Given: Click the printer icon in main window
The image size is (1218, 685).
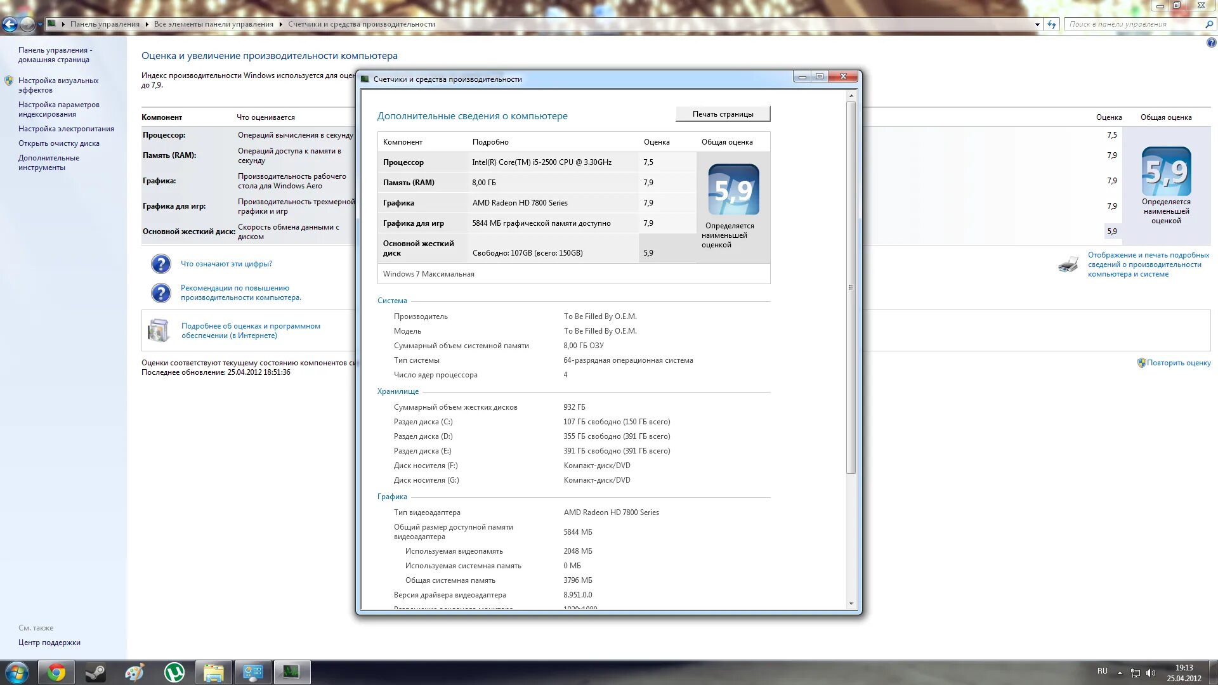Looking at the screenshot, I should pos(1068,264).
